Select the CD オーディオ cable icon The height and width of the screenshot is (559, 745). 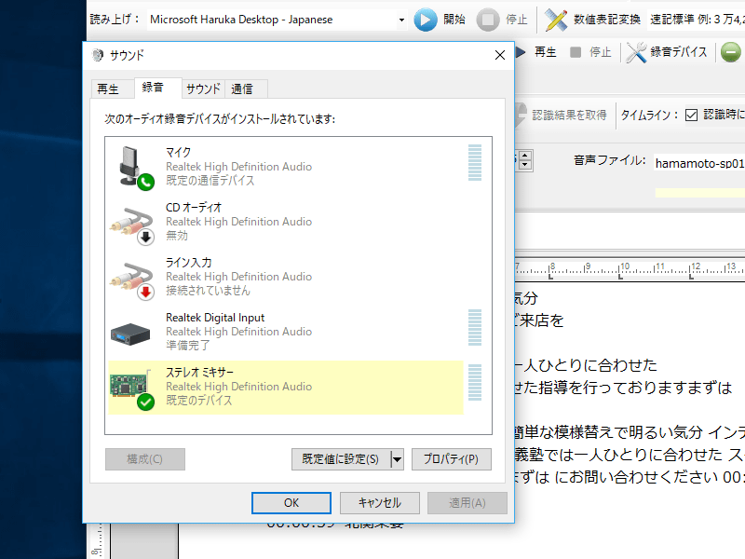point(132,225)
